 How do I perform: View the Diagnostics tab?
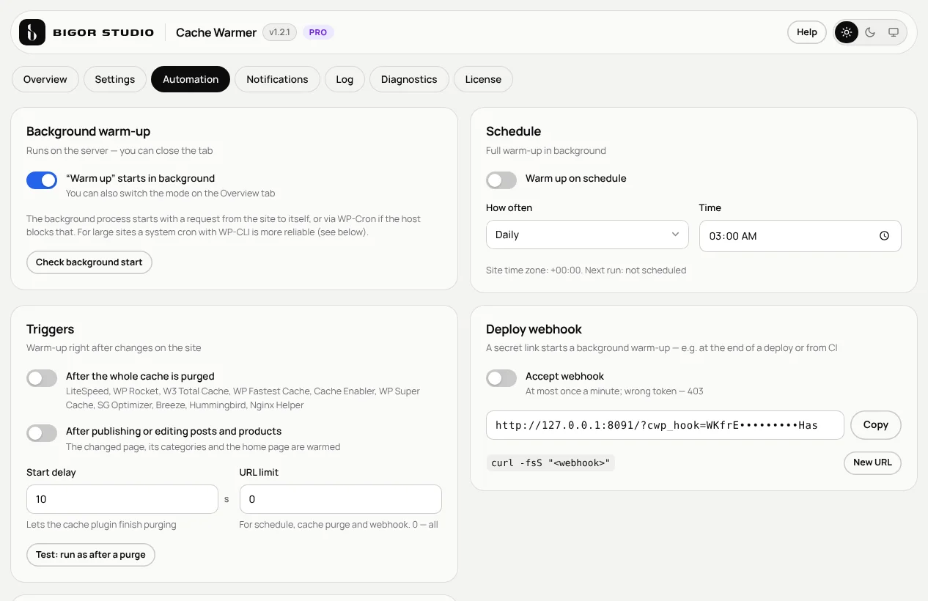[x=409, y=79]
